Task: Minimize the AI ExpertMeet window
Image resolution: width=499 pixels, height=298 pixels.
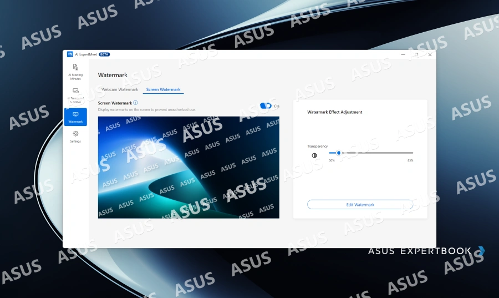Action: click(403, 54)
